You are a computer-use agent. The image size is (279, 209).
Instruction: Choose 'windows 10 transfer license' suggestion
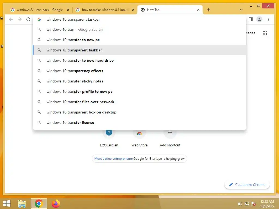[139, 122]
